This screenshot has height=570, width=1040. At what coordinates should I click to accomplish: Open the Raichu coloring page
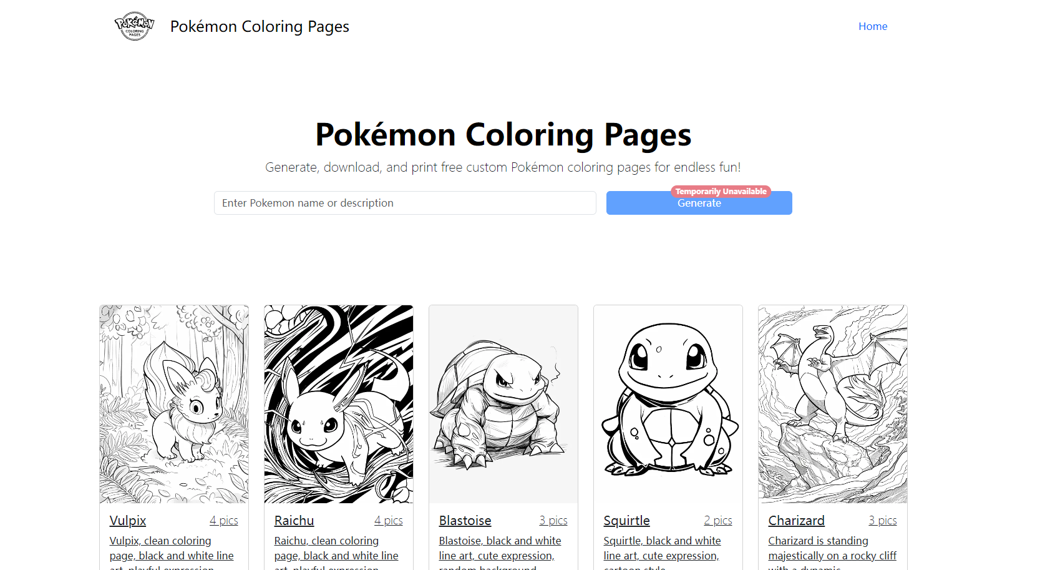293,520
